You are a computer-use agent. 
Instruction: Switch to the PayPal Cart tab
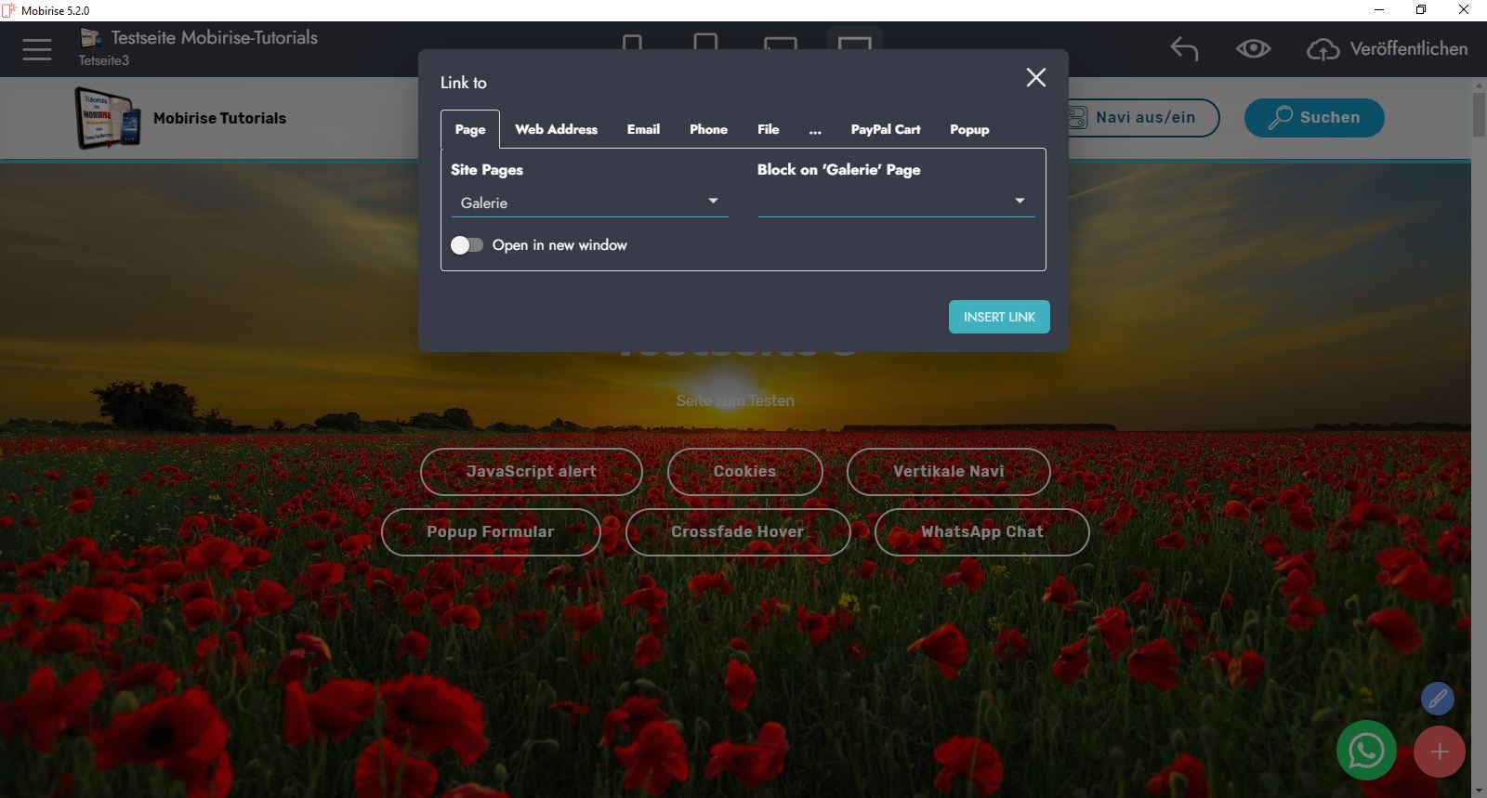pos(885,130)
